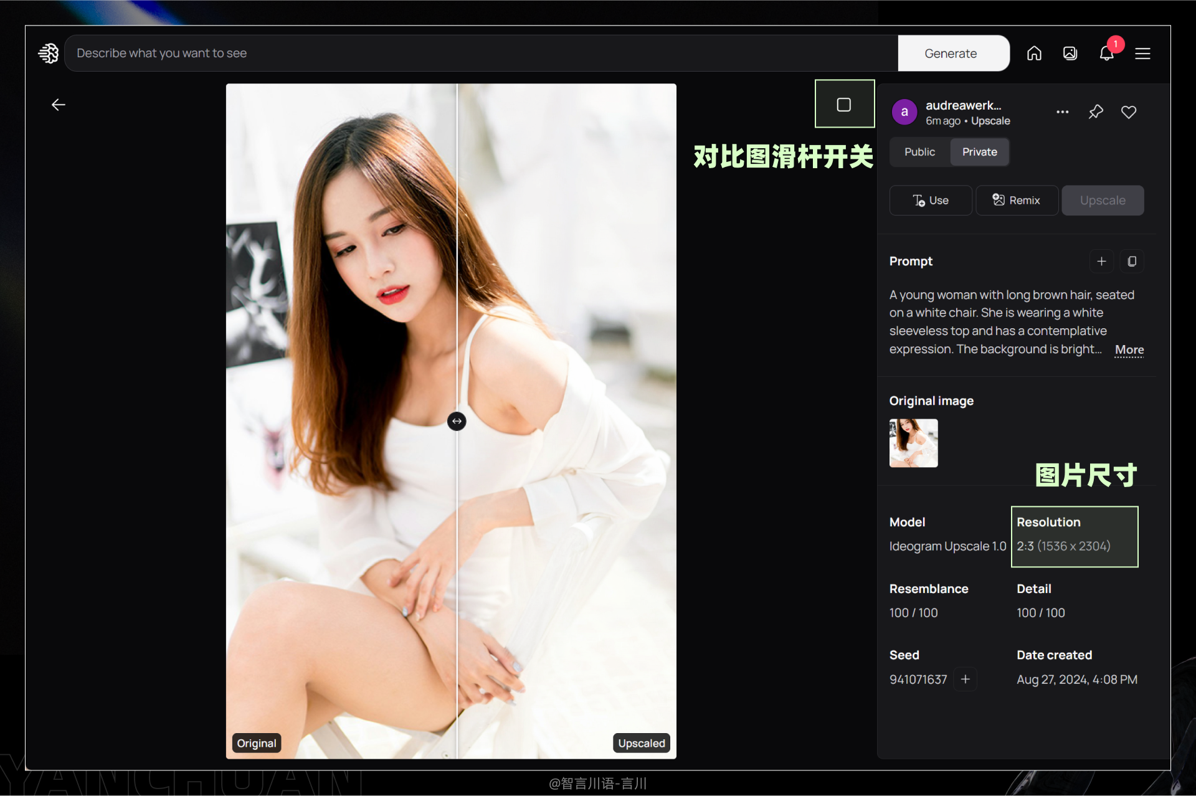Expand the prompt with More
The width and height of the screenshot is (1196, 796).
click(1129, 350)
